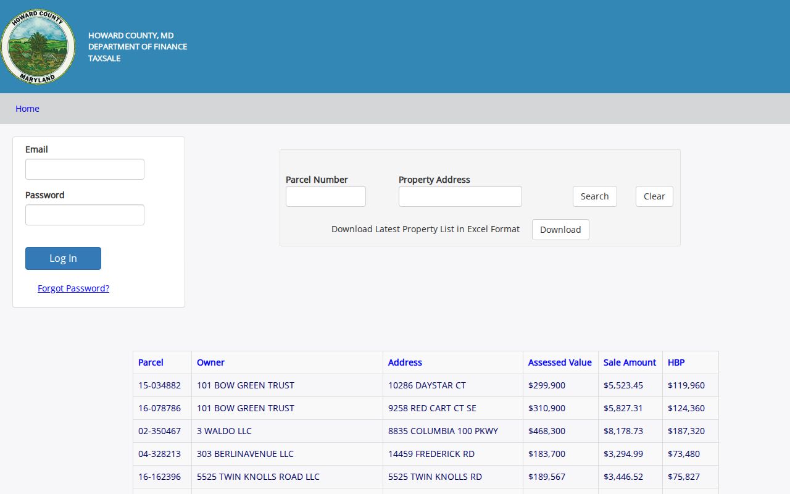The height and width of the screenshot is (494, 790).
Task: Click HBP value $73,480
Action: (684, 454)
